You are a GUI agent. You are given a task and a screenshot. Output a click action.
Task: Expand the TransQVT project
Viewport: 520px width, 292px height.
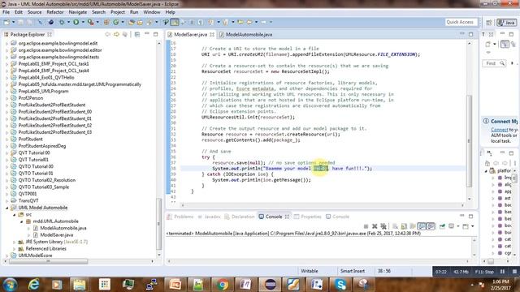point(6,200)
